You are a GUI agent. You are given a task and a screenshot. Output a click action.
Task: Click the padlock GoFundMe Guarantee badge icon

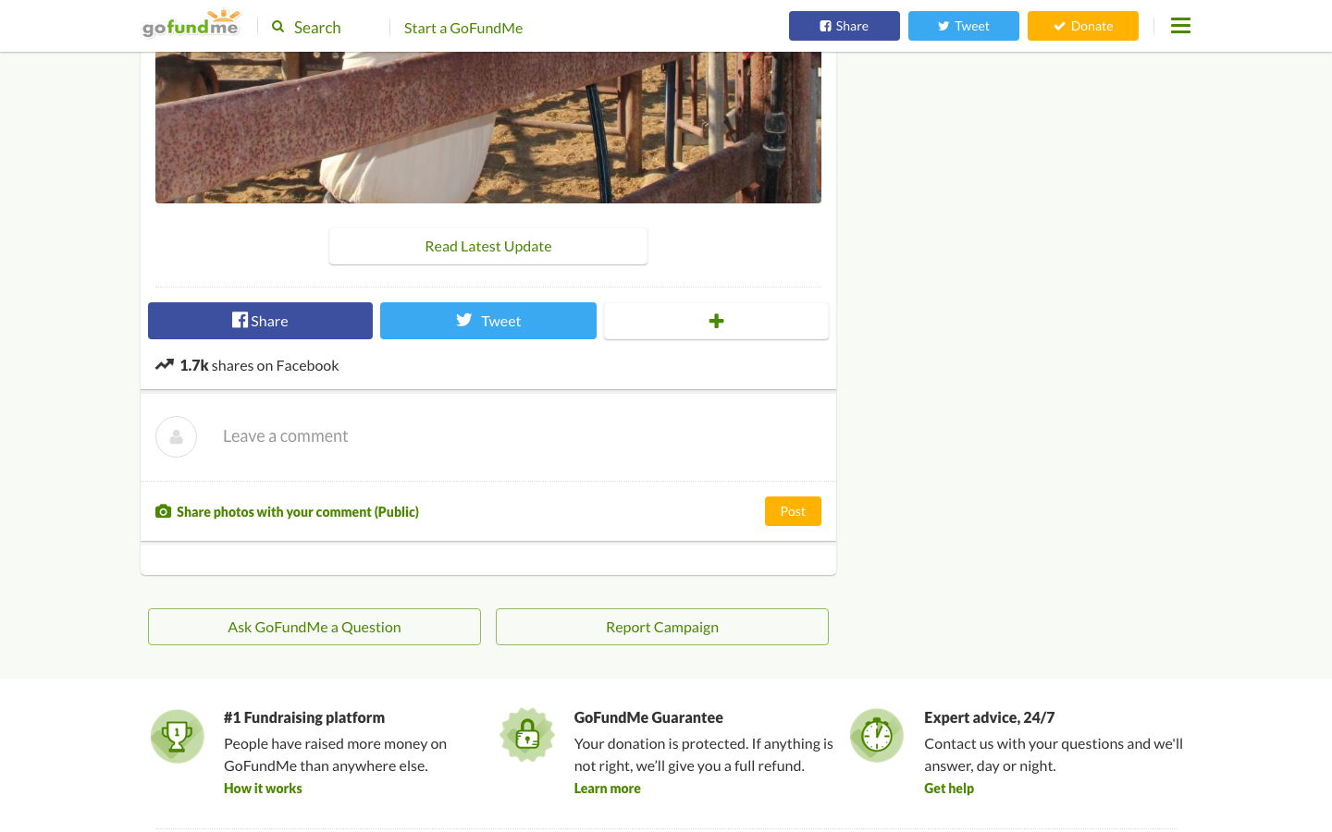point(527,736)
